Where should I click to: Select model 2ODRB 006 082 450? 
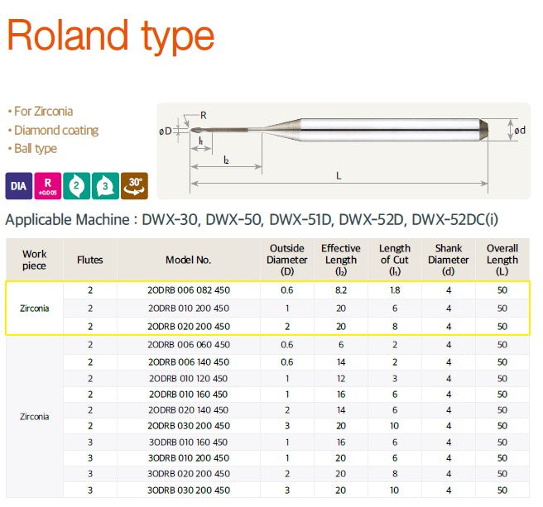coord(189,290)
